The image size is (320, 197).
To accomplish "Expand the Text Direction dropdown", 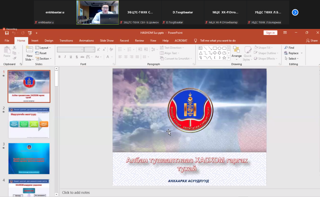I will (x=172, y=47).
